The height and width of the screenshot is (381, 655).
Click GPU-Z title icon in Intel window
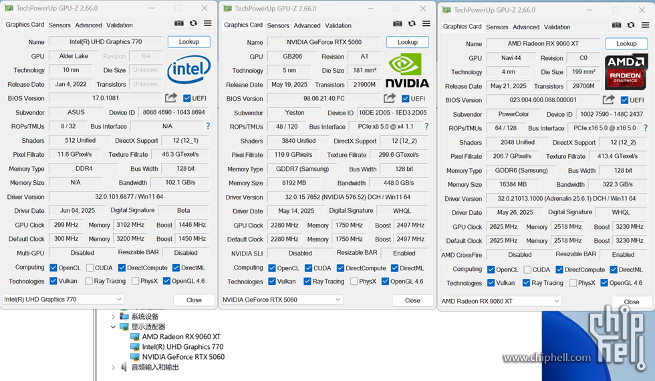pyautogui.click(x=9, y=8)
